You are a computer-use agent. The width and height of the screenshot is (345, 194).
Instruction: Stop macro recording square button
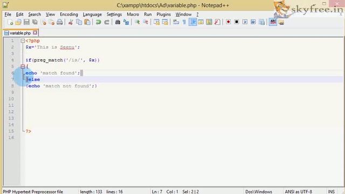pyautogui.click(x=237, y=22)
